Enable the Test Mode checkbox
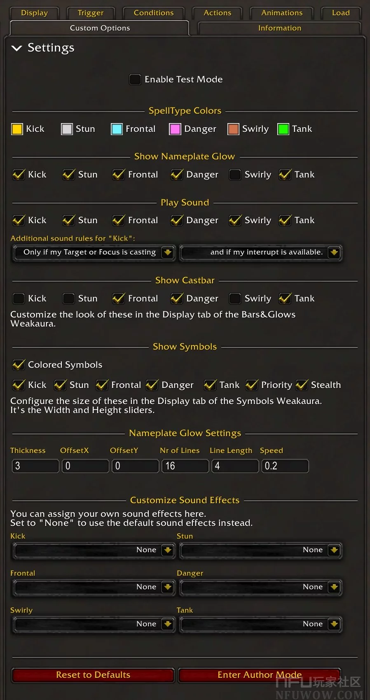This screenshot has height=700, width=370. pyautogui.click(x=135, y=79)
